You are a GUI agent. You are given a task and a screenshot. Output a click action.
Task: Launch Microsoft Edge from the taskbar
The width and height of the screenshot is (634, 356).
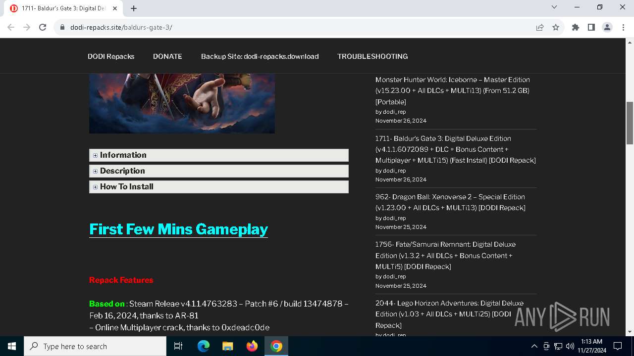(204, 346)
